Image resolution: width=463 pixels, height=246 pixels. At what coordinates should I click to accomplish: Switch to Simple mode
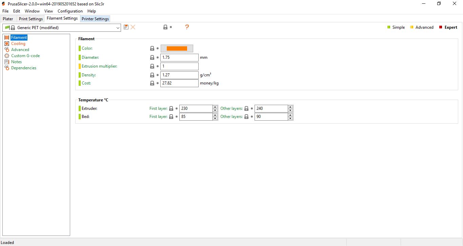pos(396,27)
